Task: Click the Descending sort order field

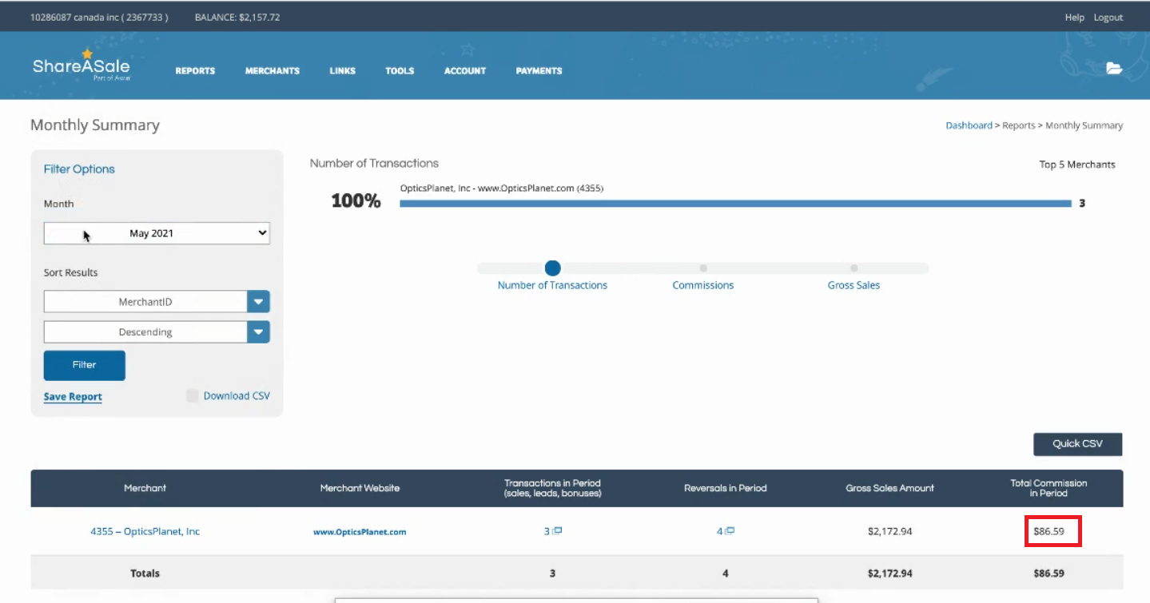Action: 145,331
